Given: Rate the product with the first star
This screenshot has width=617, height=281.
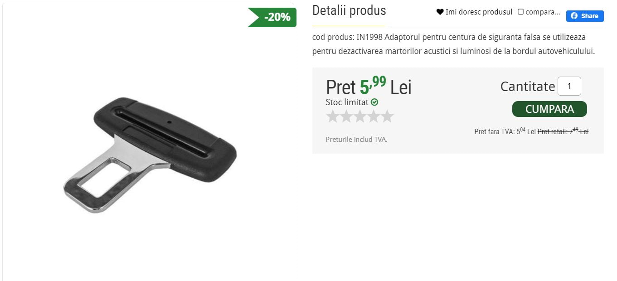Looking at the screenshot, I should 333,116.
